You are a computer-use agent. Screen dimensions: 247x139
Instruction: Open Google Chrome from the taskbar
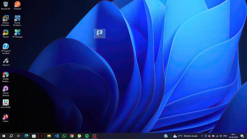coord(72,136)
